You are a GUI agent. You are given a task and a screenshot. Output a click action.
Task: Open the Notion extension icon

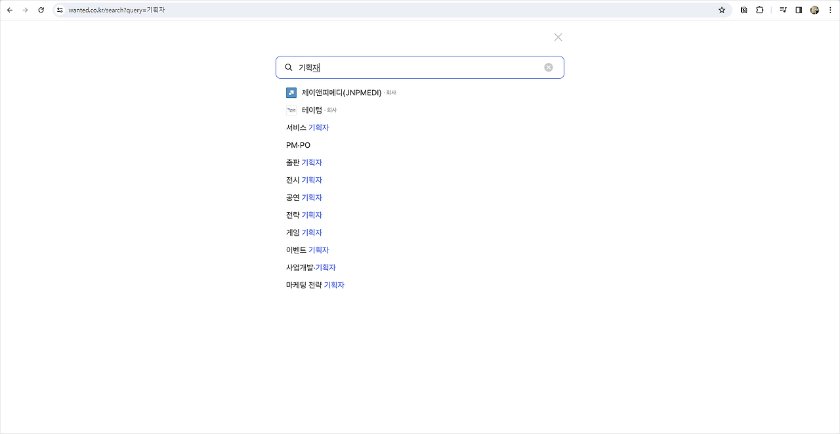pos(744,10)
